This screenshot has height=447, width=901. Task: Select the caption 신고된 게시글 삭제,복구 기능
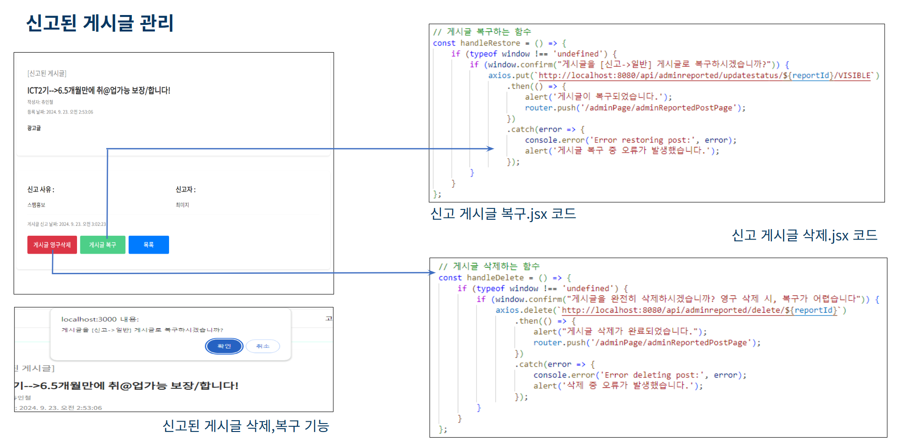point(246,426)
